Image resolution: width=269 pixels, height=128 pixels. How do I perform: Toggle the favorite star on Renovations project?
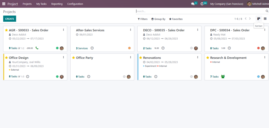[x=141, y=58]
